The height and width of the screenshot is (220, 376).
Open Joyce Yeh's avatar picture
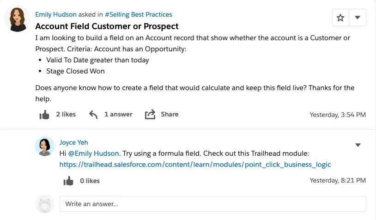[45, 147]
